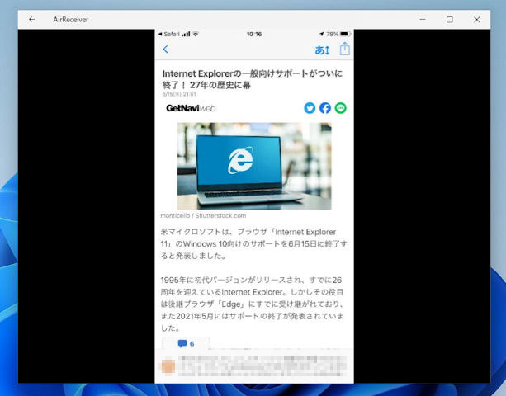Share the article on LINE
506x396 pixels.
coord(340,108)
